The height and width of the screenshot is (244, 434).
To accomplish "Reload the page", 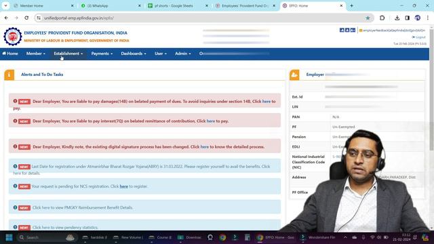I will click(x=26, y=18).
